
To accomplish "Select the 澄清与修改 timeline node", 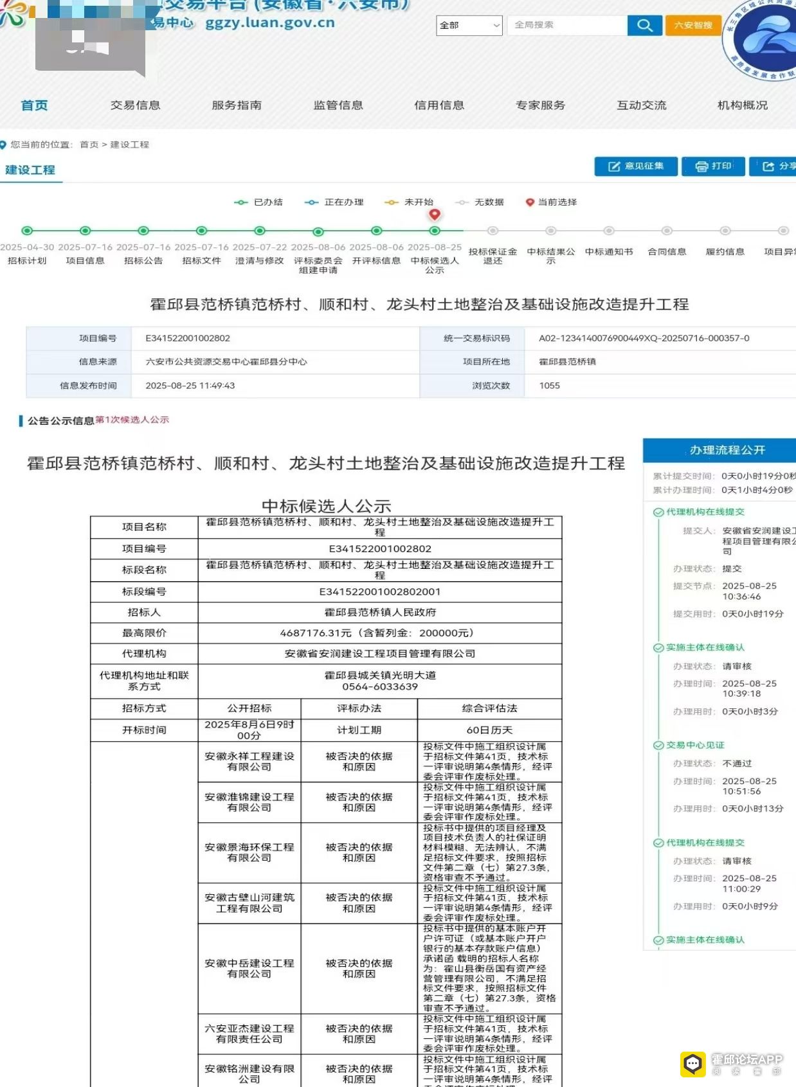I will 260,231.
